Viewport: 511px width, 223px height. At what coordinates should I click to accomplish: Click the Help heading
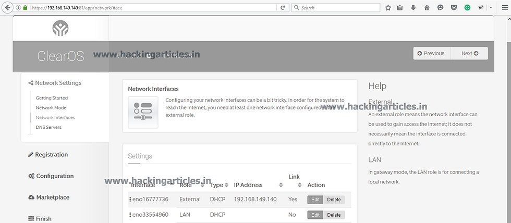click(378, 86)
